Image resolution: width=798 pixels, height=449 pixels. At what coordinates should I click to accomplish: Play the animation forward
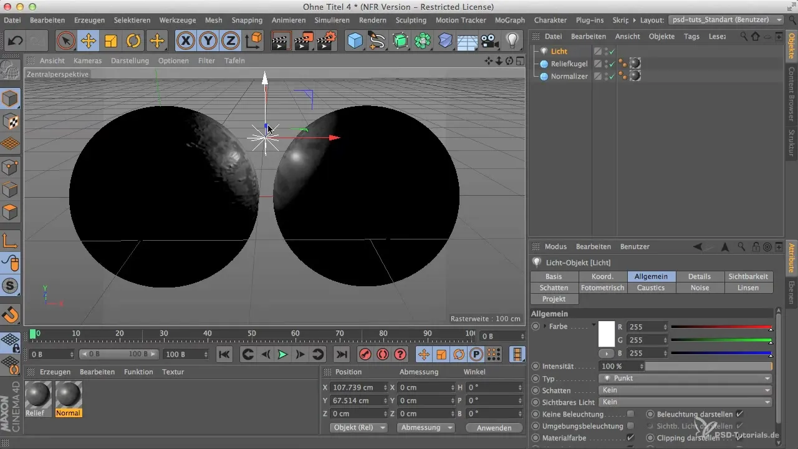[282, 354]
